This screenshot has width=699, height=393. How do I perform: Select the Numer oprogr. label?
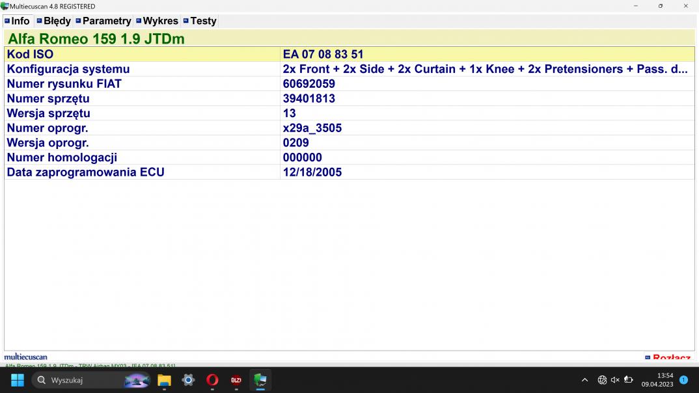[x=48, y=128]
